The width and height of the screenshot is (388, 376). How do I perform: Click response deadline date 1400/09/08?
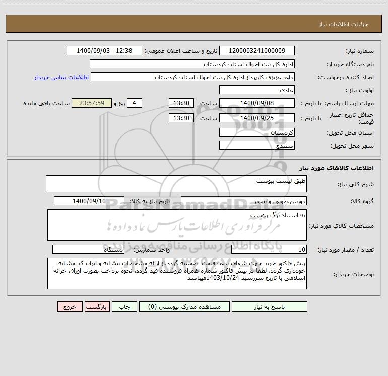point(257,103)
